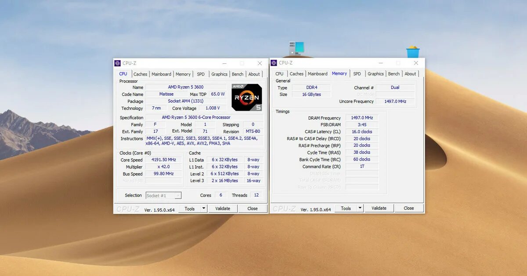Click the Tools button in the right CPU-Z window

346,208
